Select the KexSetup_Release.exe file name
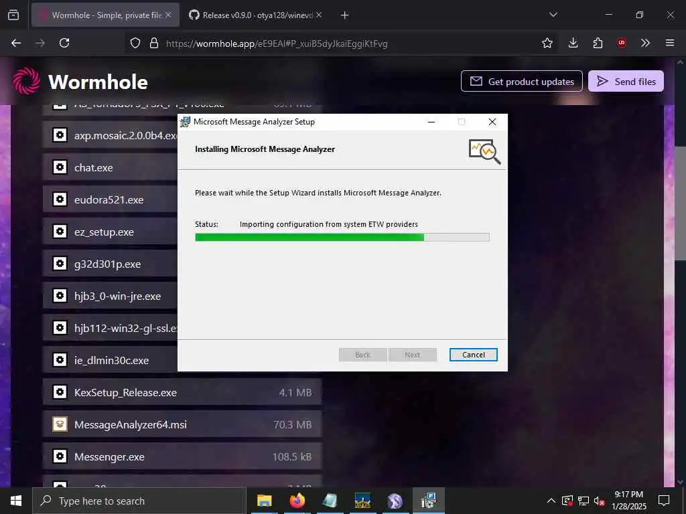This screenshot has height=514, width=686. 125,392
